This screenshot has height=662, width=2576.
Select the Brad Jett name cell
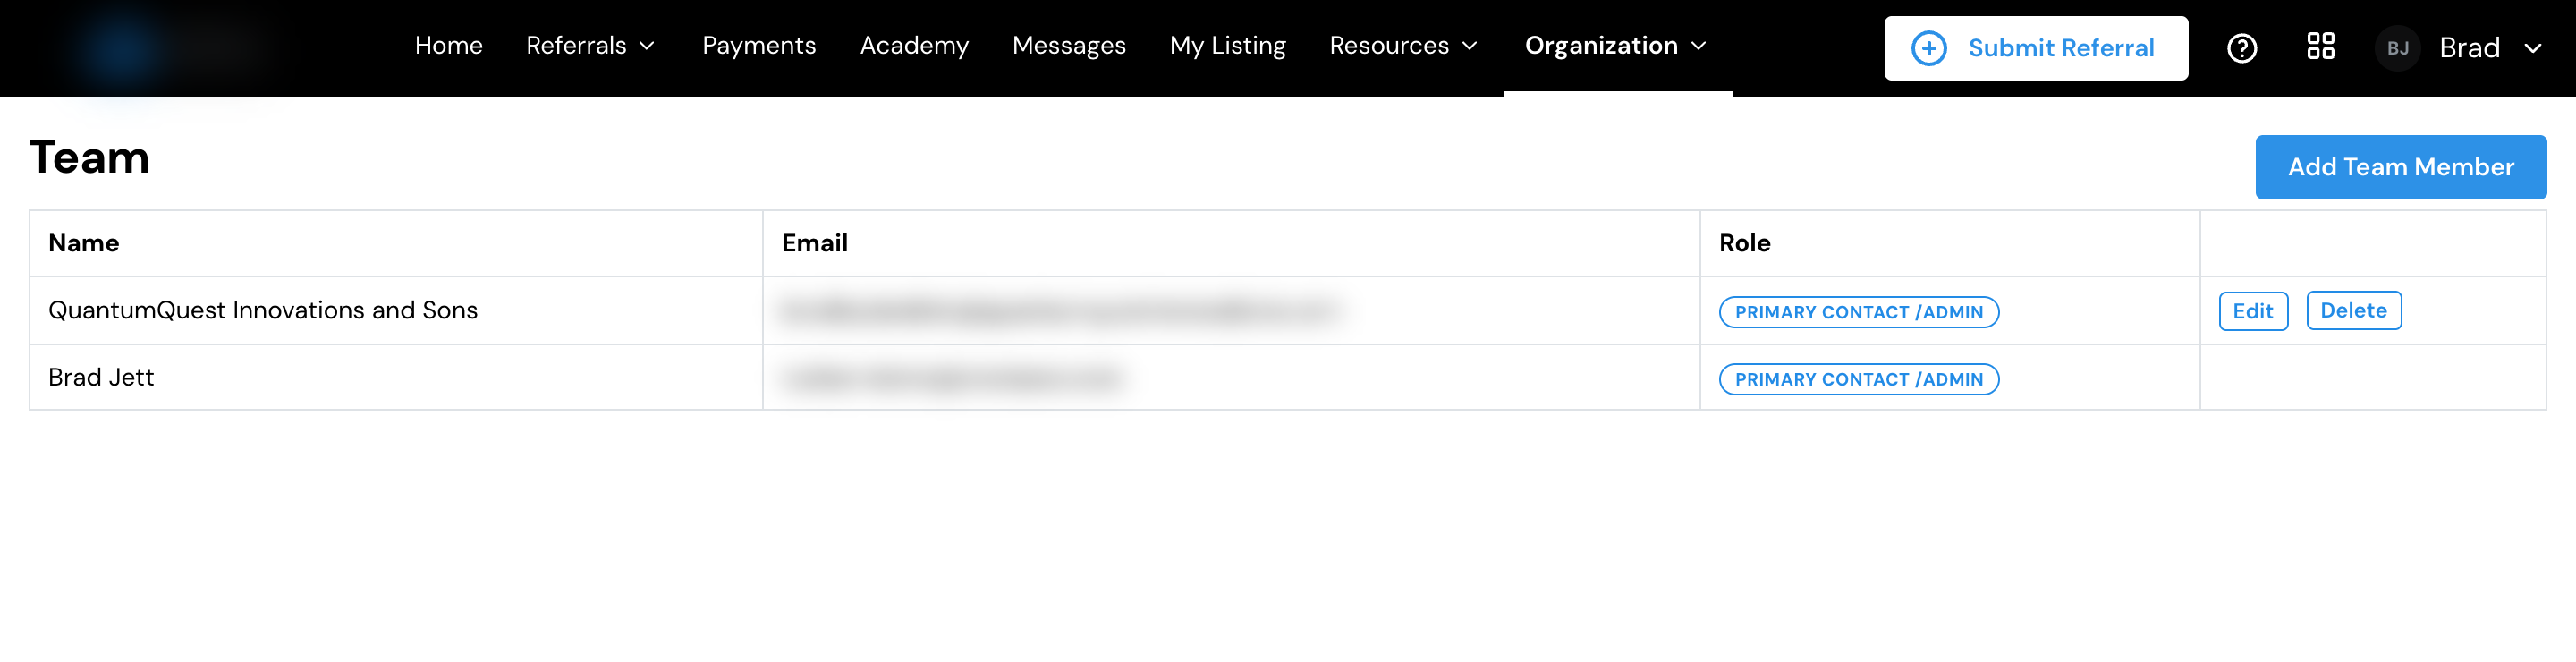pos(396,377)
